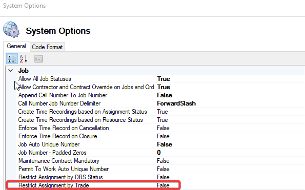
Task: Select the General tab
Action: 16,46
